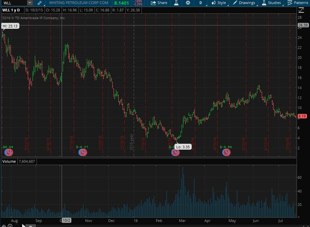Click the Share button
This screenshot has width=310, height=227.
(x=159, y=3)
